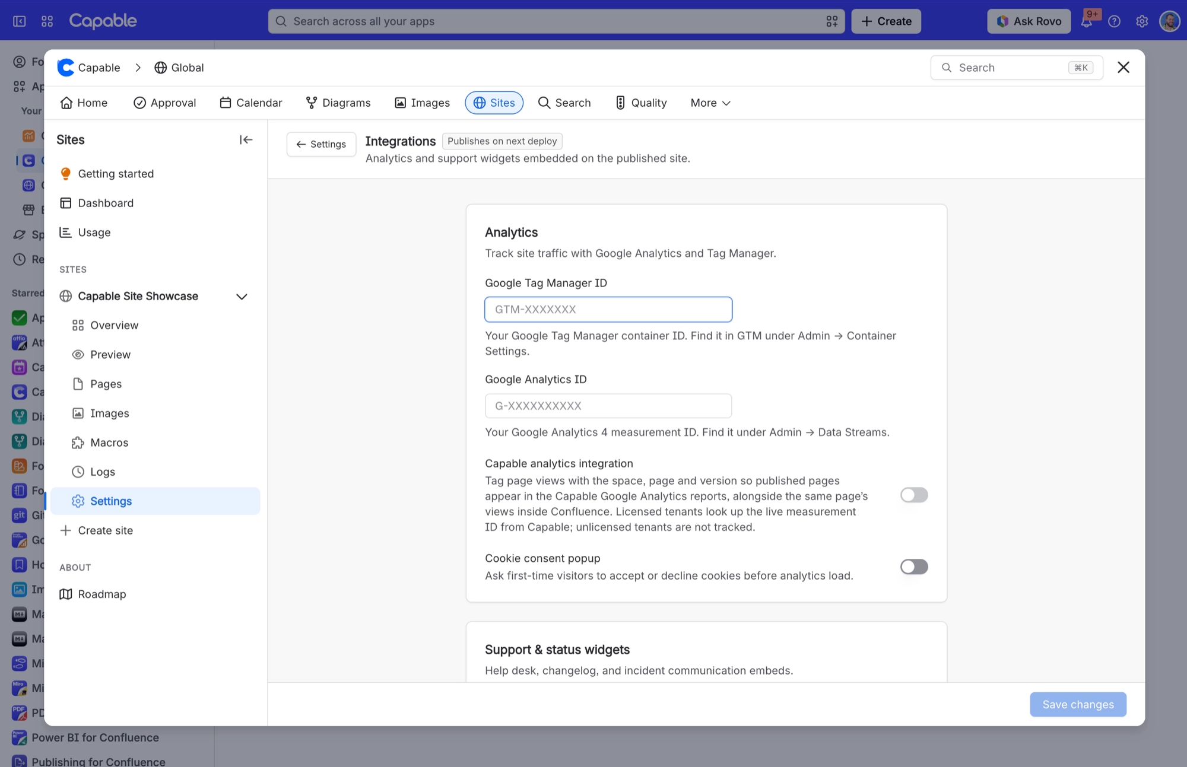This screenshot has height=767, width=1187.
Task: Open Pages under Capable Site Showcase
Action: pyautogui.click(x=155, y=384)
